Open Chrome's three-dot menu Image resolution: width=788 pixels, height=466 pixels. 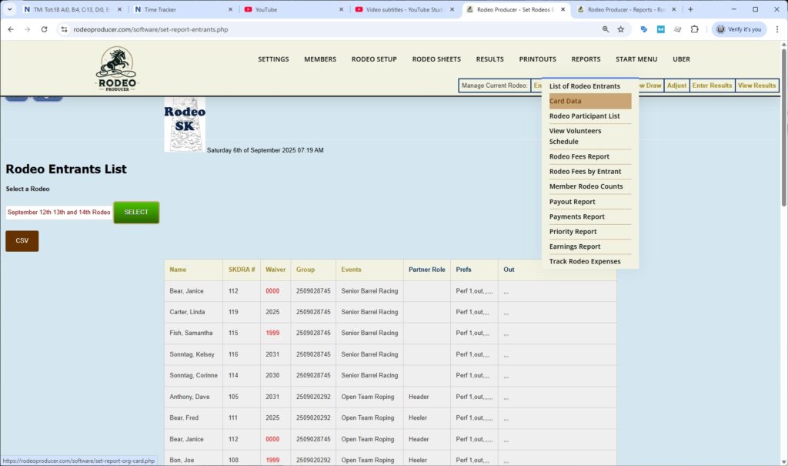click(x=779, y=28)
